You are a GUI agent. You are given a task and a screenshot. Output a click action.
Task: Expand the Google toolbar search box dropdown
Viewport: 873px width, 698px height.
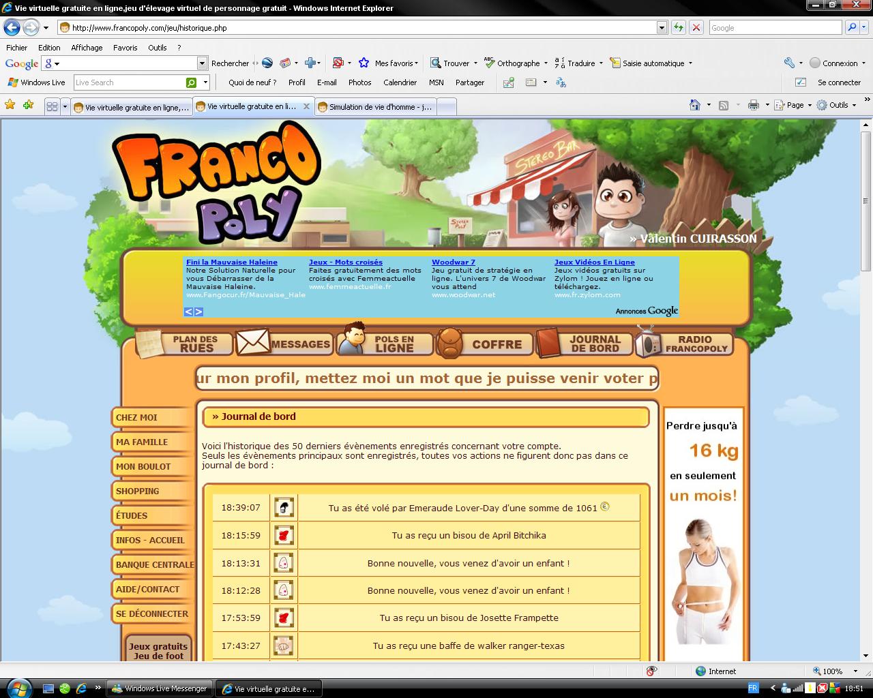[202, 63]
